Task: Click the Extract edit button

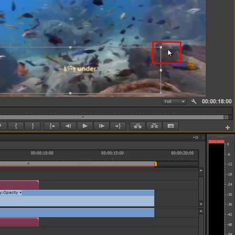Action: 154,126
